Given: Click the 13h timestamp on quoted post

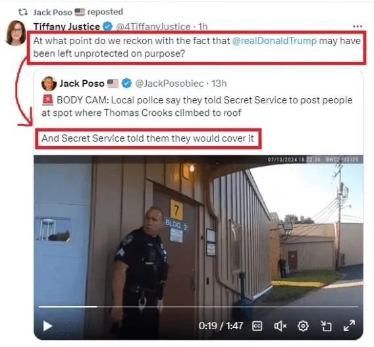Looking at the screenshot, I should point(219,84).
